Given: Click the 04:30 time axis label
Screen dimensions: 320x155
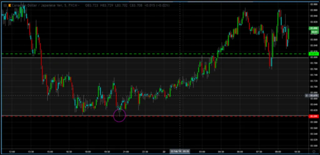Looking at the screenshot, I should point(221,152).
